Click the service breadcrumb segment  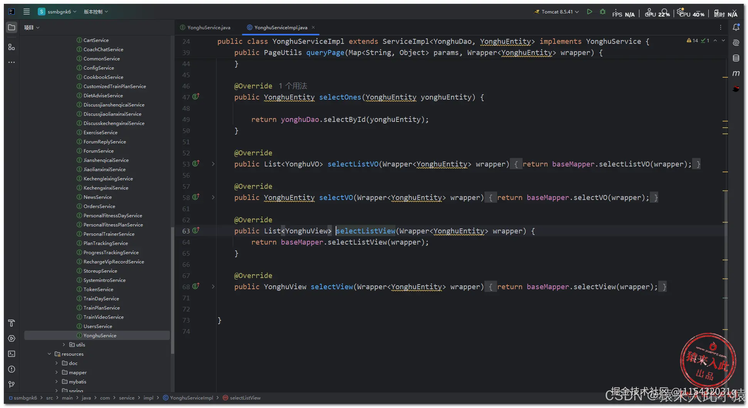click(x=127, y=398)
